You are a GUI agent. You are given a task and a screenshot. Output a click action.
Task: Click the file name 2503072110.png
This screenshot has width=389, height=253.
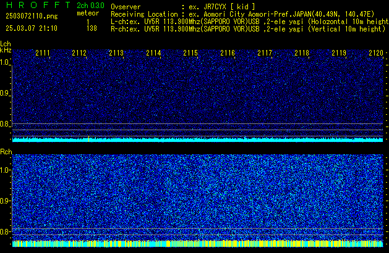click(x=32, y=16)
